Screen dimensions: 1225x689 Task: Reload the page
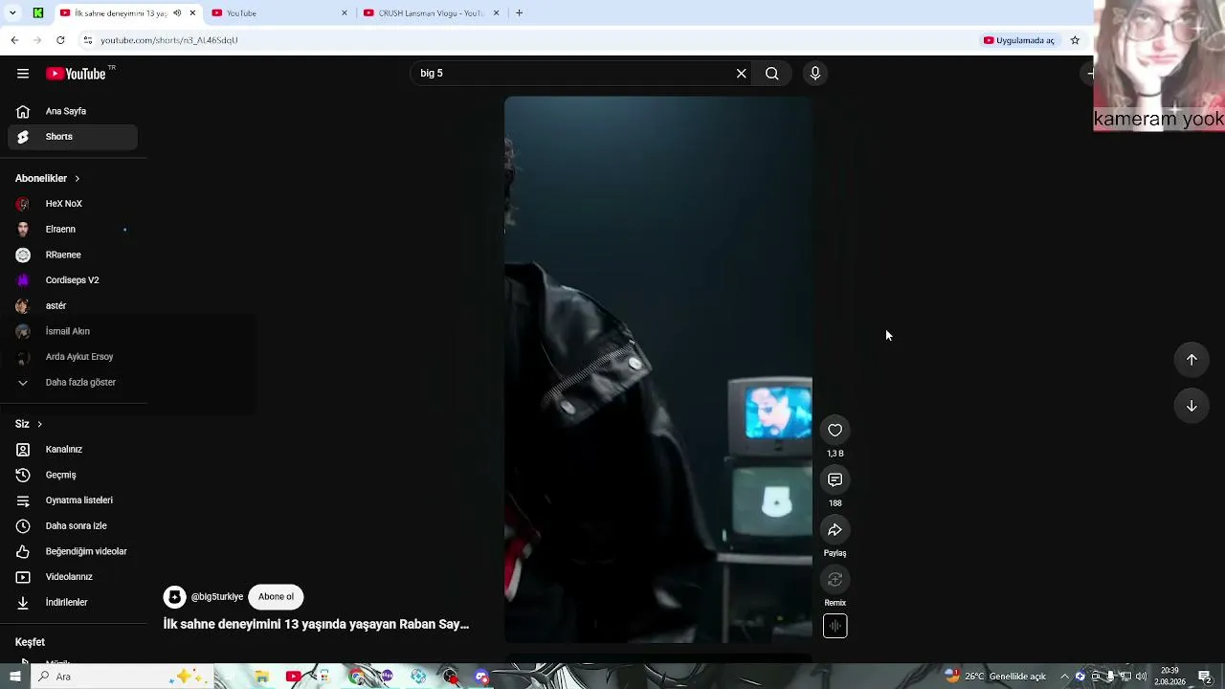[x=60, y=40]
